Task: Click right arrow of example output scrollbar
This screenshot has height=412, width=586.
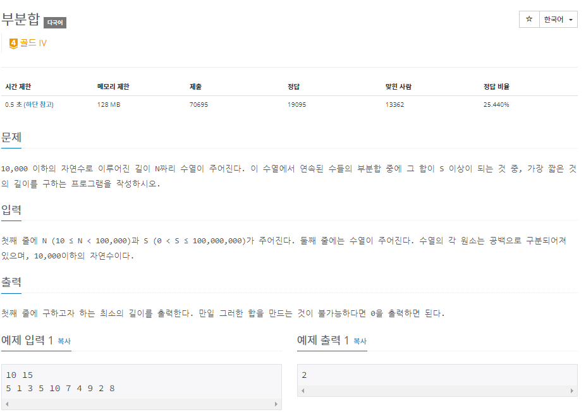Action: (572, 391)
